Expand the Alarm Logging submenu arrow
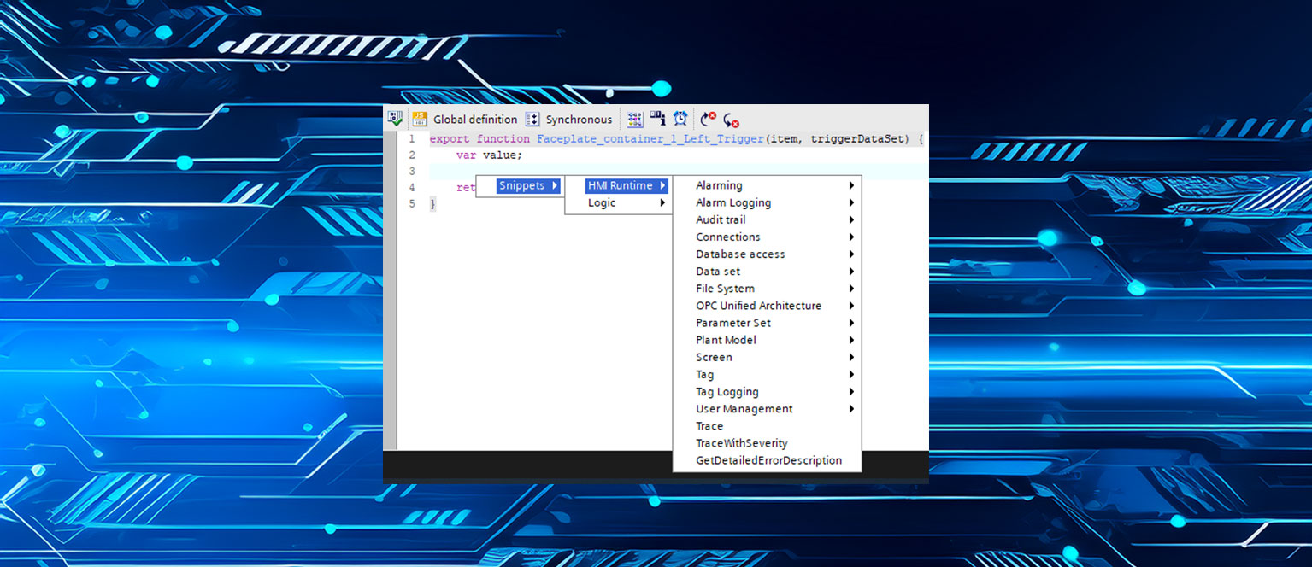1312x567 pixels. (x=851, y=202)
